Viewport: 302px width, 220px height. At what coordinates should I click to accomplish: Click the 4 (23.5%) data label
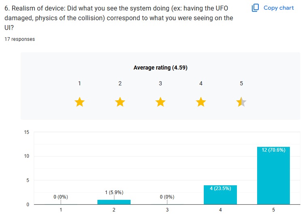point(221,188)
